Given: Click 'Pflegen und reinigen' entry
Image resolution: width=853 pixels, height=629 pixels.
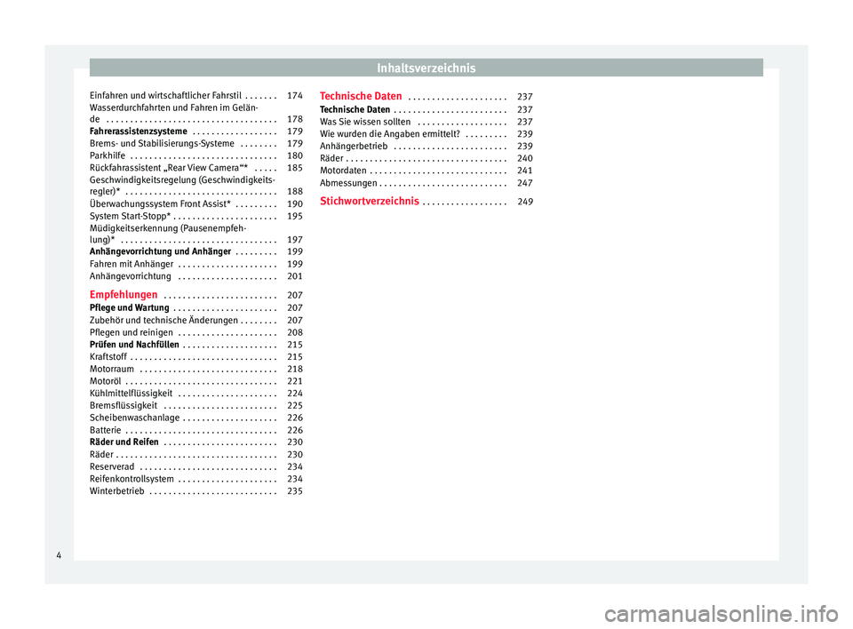Looking at the screenshot, I should [x=195, y=332].
